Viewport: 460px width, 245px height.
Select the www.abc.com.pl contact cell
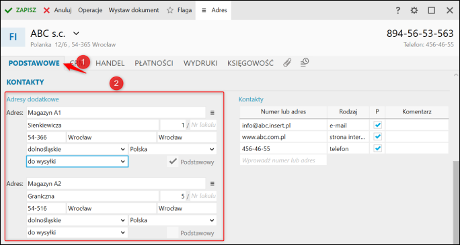(283, 137)
